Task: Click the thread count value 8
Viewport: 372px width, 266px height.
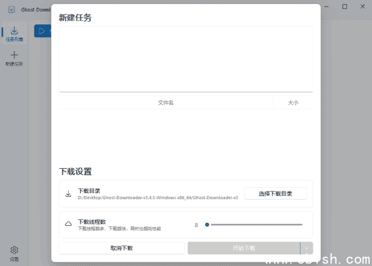Action: point(196,225)
